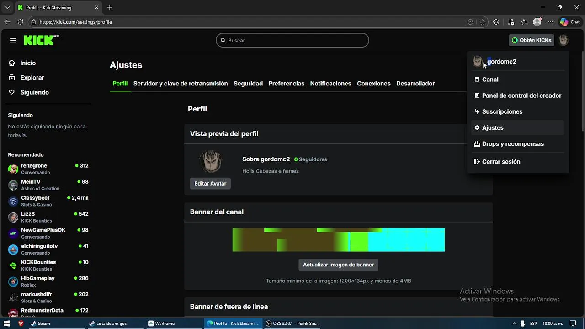The width and height of the screenshot is (585, 329).
Task: Open browser extensions icon
Action: [496, 22]
